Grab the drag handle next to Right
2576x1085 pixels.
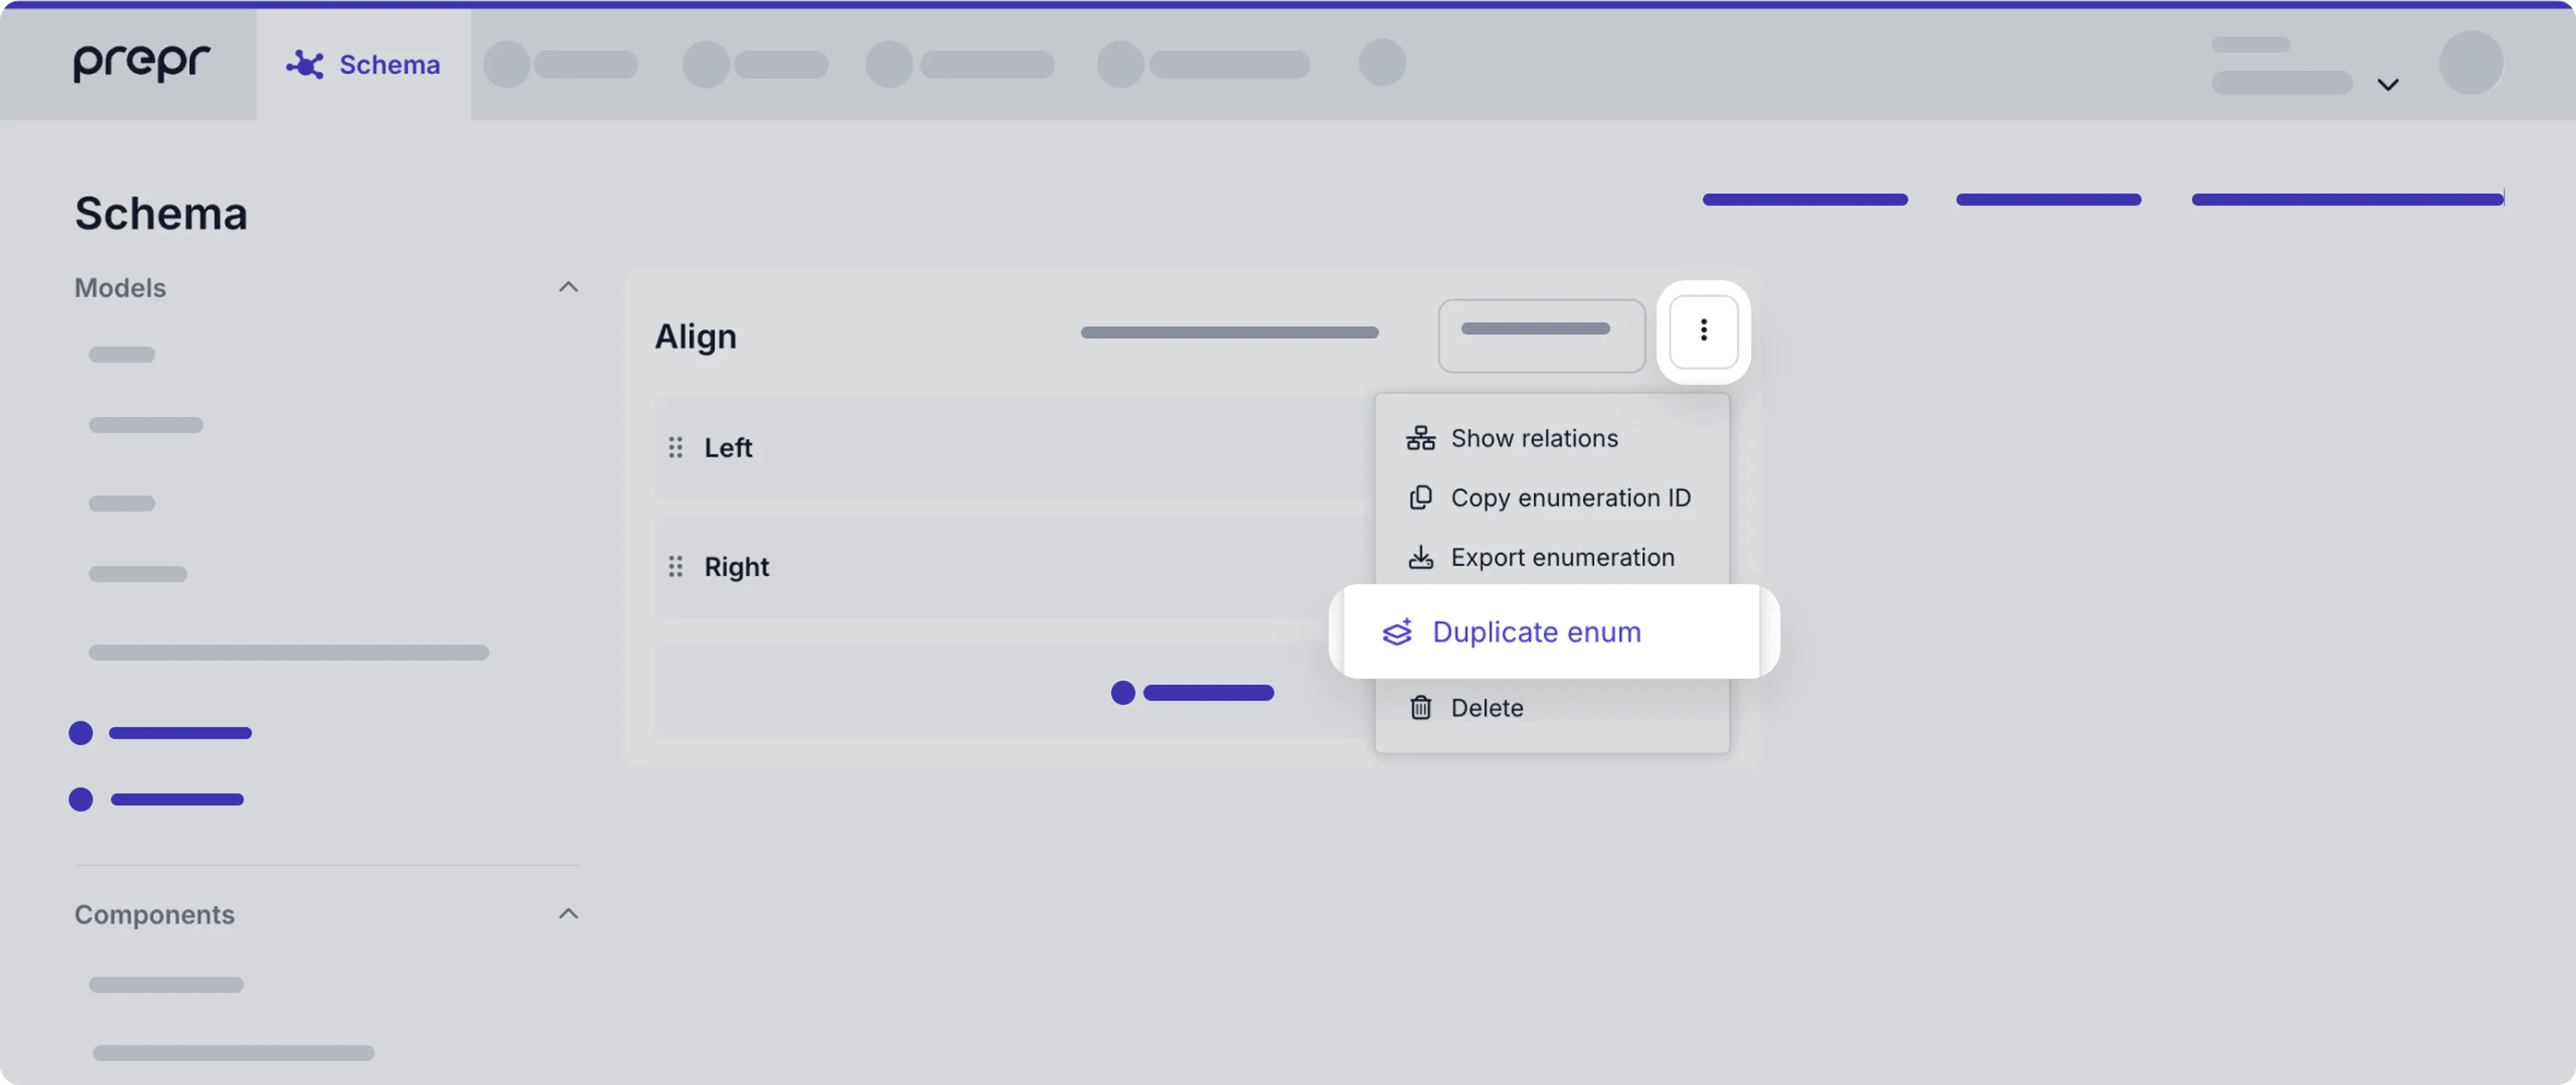676,566
